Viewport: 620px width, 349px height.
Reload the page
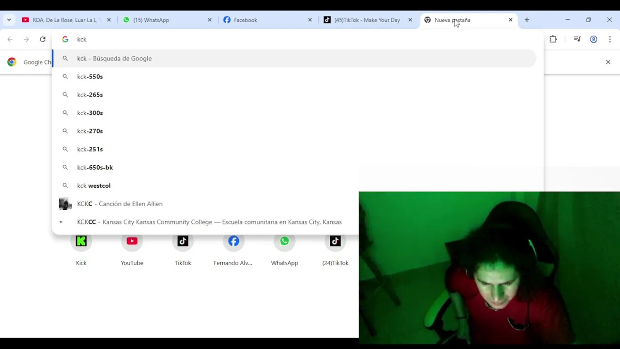pos(43,39)
